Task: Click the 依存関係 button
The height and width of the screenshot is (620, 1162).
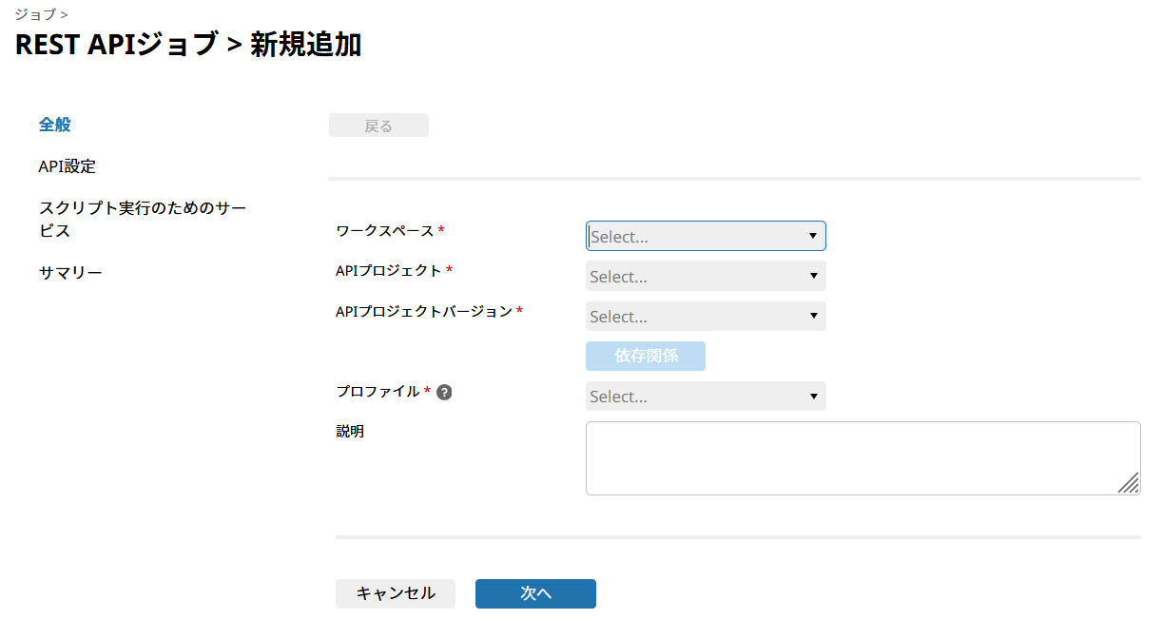Action: point(646,356)
